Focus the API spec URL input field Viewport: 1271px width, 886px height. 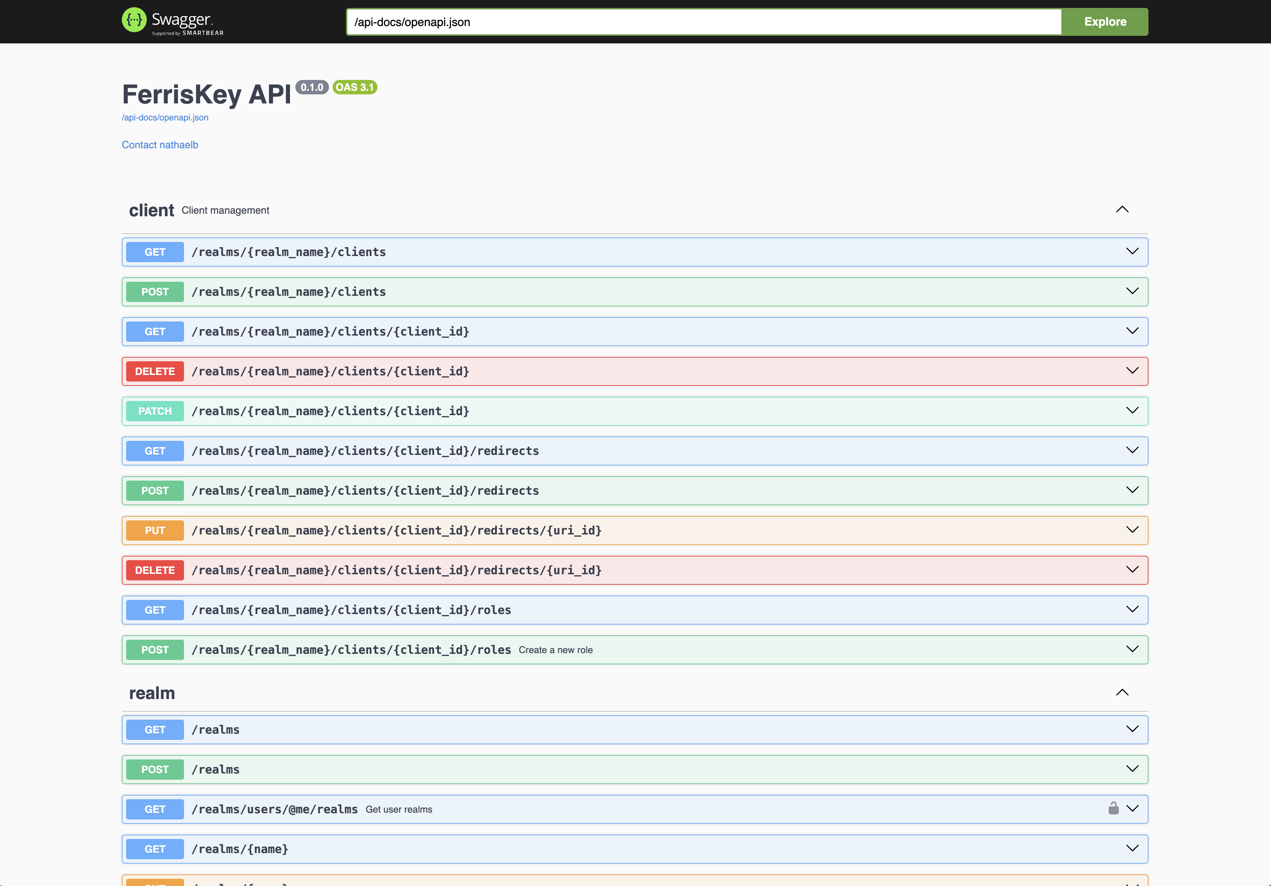click(703, 22)
